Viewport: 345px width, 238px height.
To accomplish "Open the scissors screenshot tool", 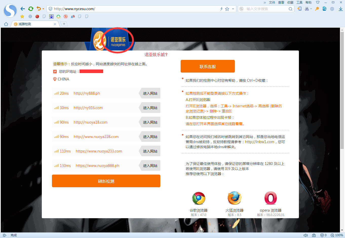I will pos(307,9).
